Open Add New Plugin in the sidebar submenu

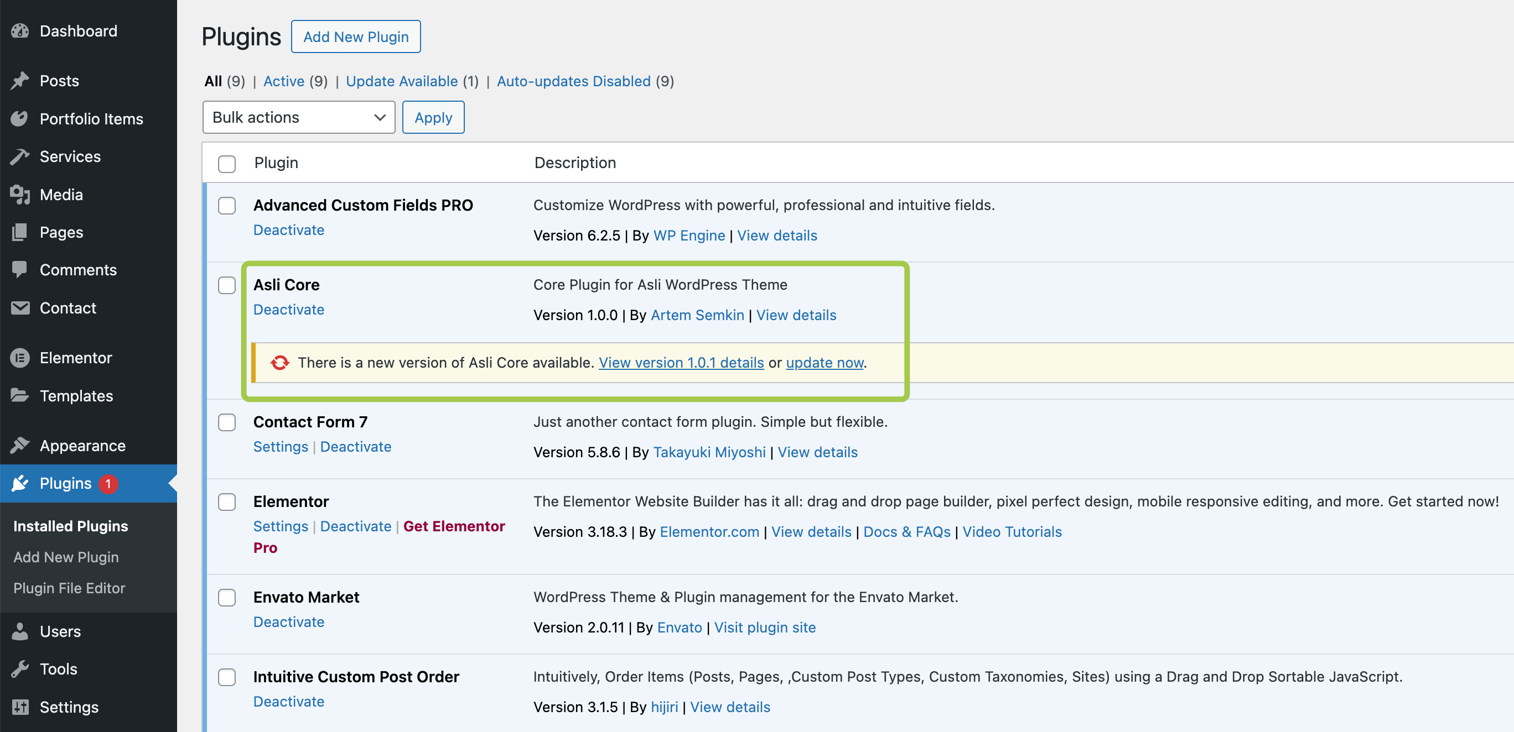66,557
